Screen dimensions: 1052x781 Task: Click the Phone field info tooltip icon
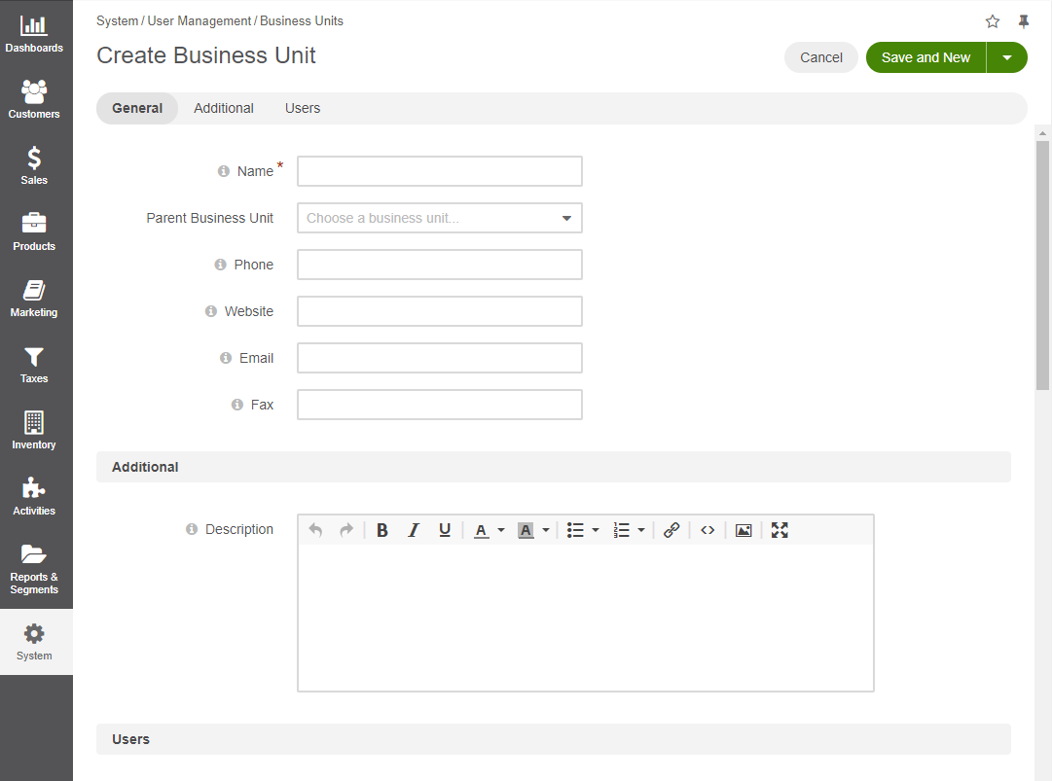tap(220, 265)
